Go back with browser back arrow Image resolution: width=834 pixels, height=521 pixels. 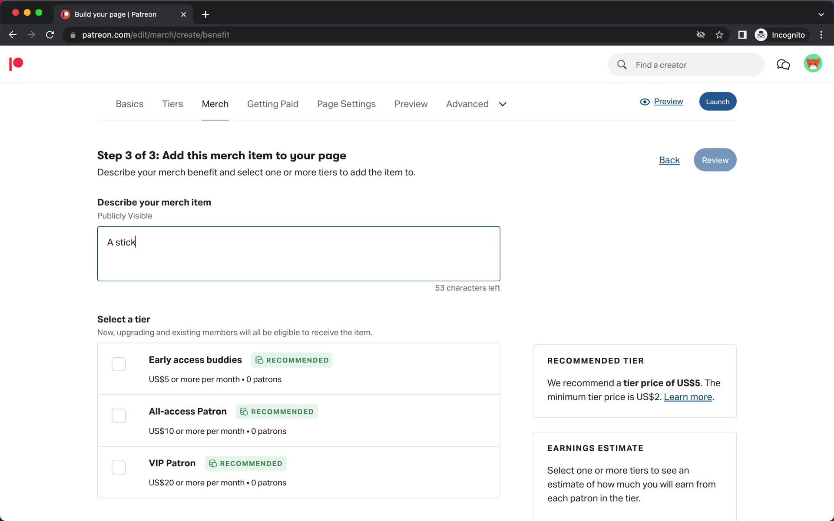click(x=13, y=35)
